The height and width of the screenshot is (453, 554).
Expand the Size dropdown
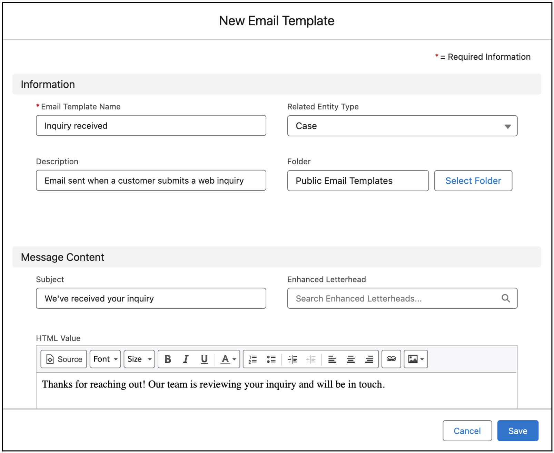pyautogui.click(x=139, y=359)
